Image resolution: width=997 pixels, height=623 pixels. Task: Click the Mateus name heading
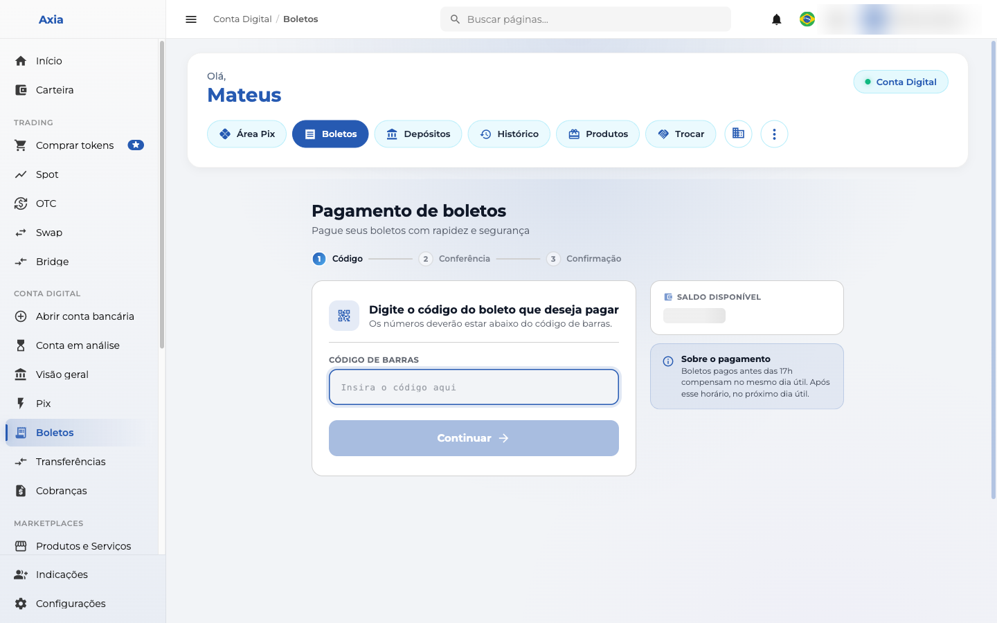point(244,95)
